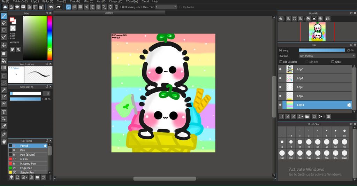Open the Điều chỉnh correction dropdown
The height and width of the screenshot is (186, 357).
click(166, 7)
